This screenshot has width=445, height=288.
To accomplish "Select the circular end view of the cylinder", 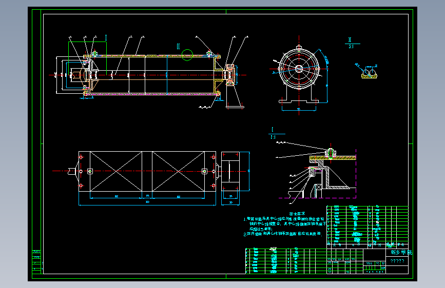I will [x=299, y=69].
